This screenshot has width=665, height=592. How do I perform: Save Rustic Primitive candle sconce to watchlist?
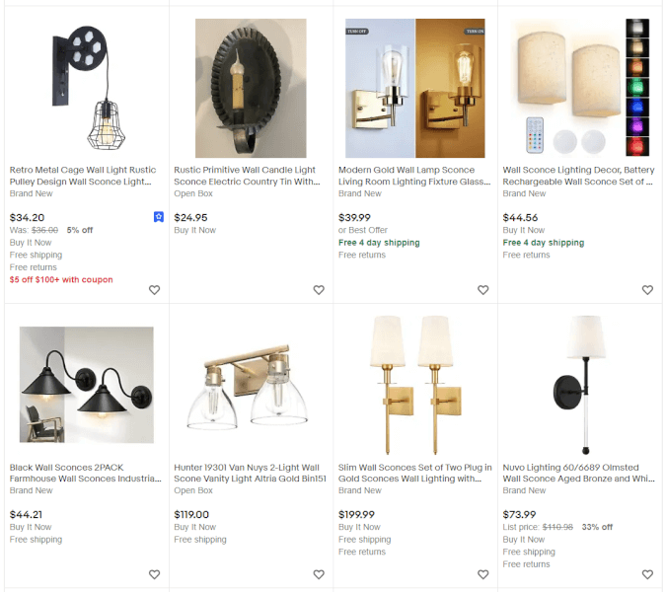[x=319, y=290]
